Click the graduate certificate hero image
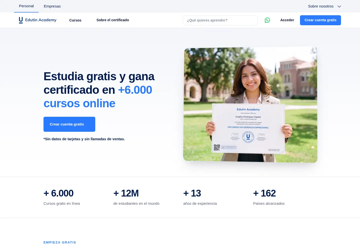This screenshot has height=250, width=360. [250, 104]
